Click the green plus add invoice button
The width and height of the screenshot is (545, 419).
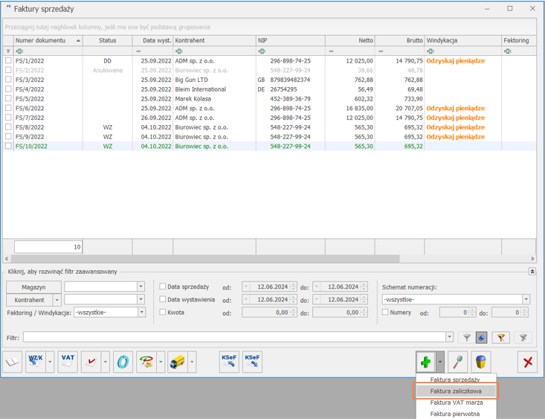[x=425, y=362]
